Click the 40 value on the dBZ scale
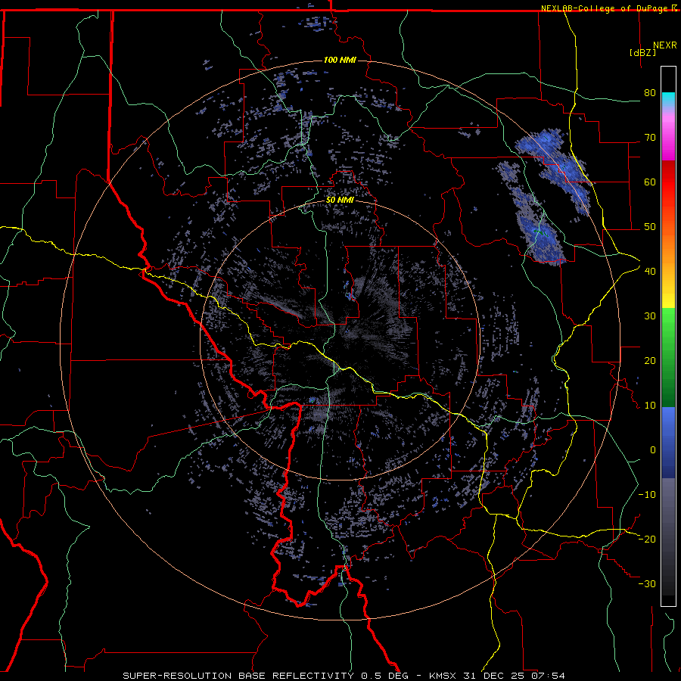This screenshot has height=681, width=681. pos(650,271)
